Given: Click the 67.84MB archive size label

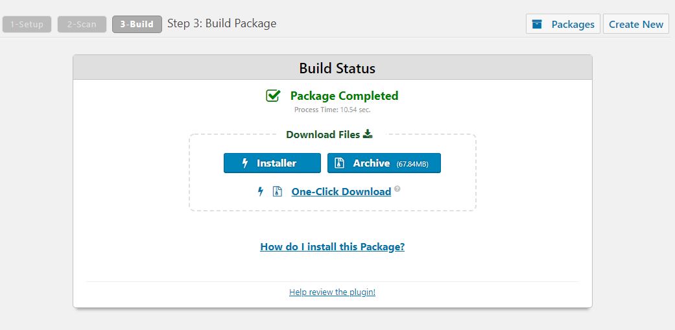Looking at the screenshot, I should click(412, 164).
